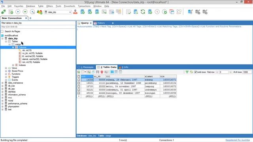Click the new connection icon in the toolbar

click(4, 12)
